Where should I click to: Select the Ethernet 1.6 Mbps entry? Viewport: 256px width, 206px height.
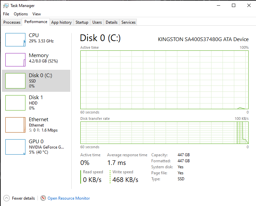(36, 125)
